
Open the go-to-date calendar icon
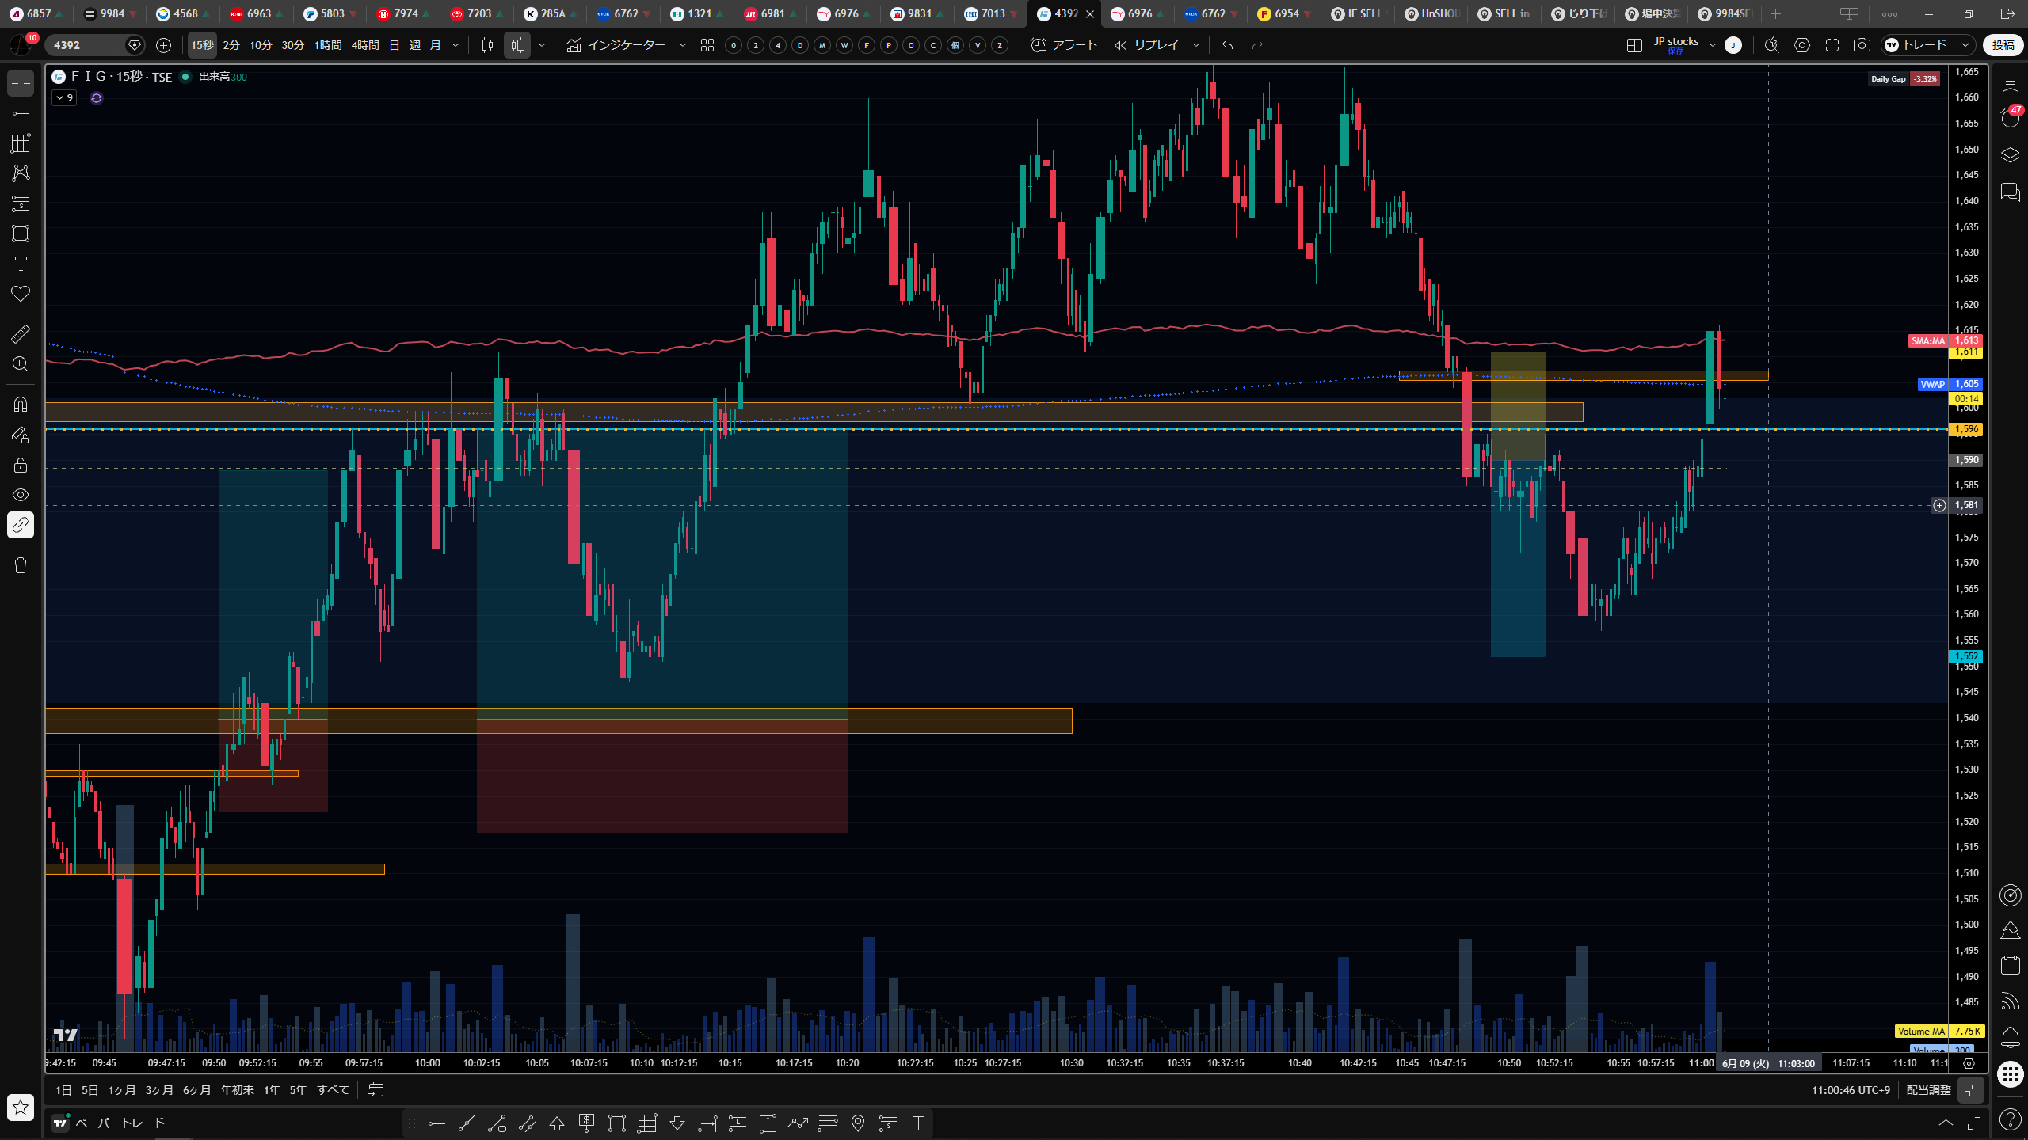[376, 1090]
